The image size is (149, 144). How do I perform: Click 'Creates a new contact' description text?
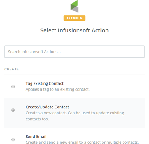click(x=46, y=113)
